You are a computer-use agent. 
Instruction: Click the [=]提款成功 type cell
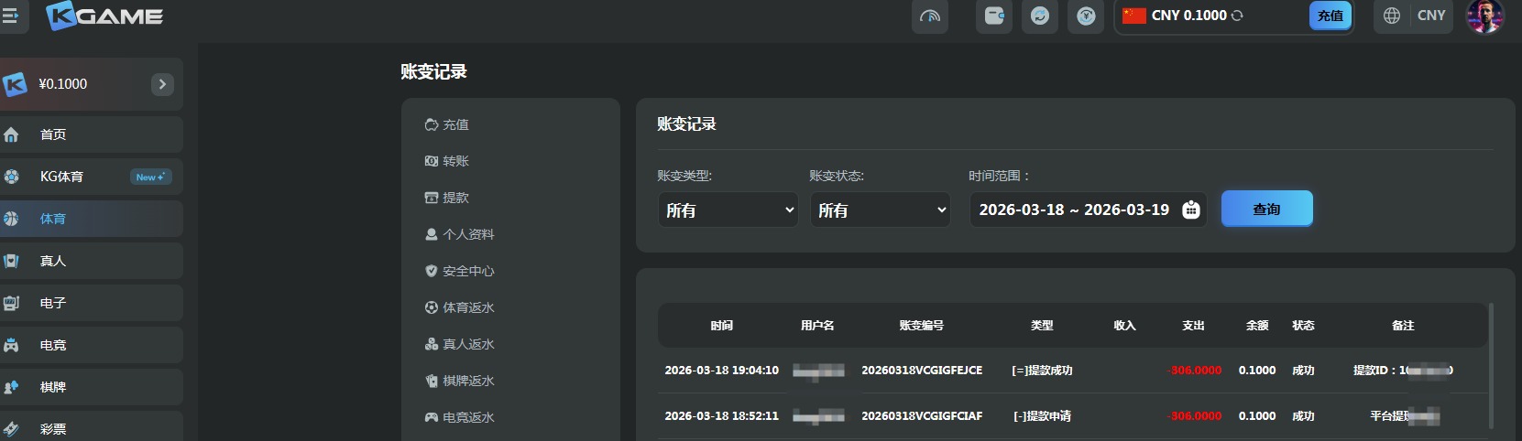pyautogui.click(x=1042, y=371)
